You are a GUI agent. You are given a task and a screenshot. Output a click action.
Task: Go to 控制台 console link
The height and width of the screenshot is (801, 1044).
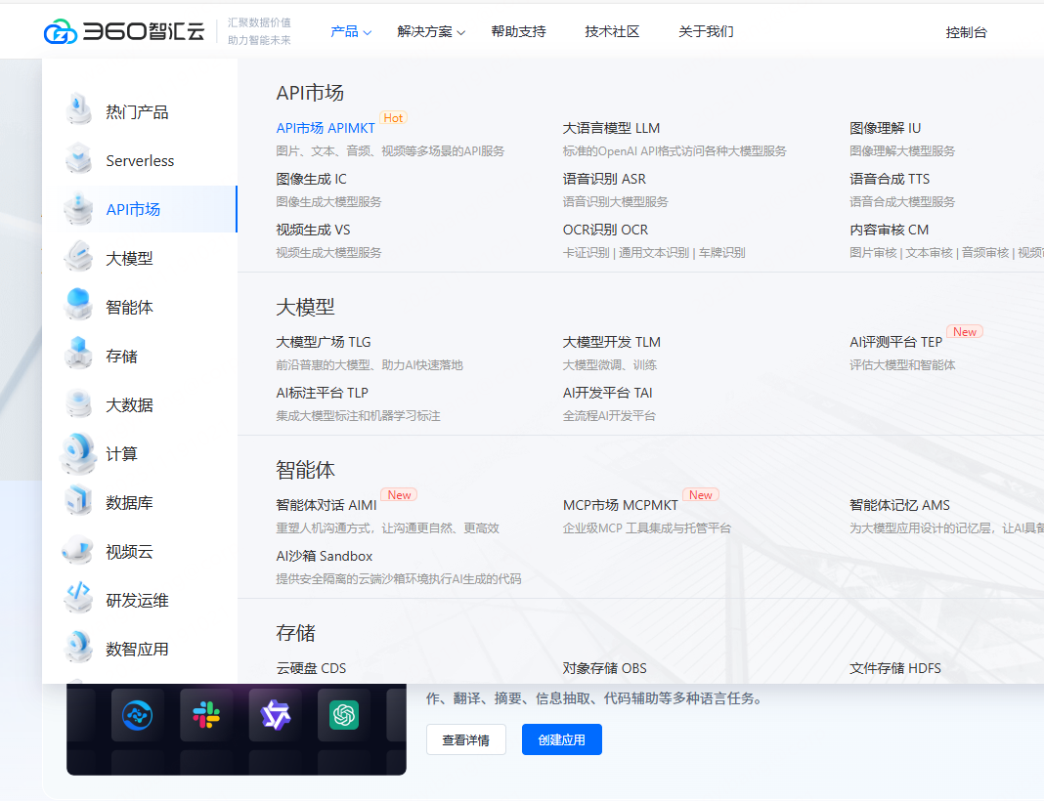tap(966, 32)
